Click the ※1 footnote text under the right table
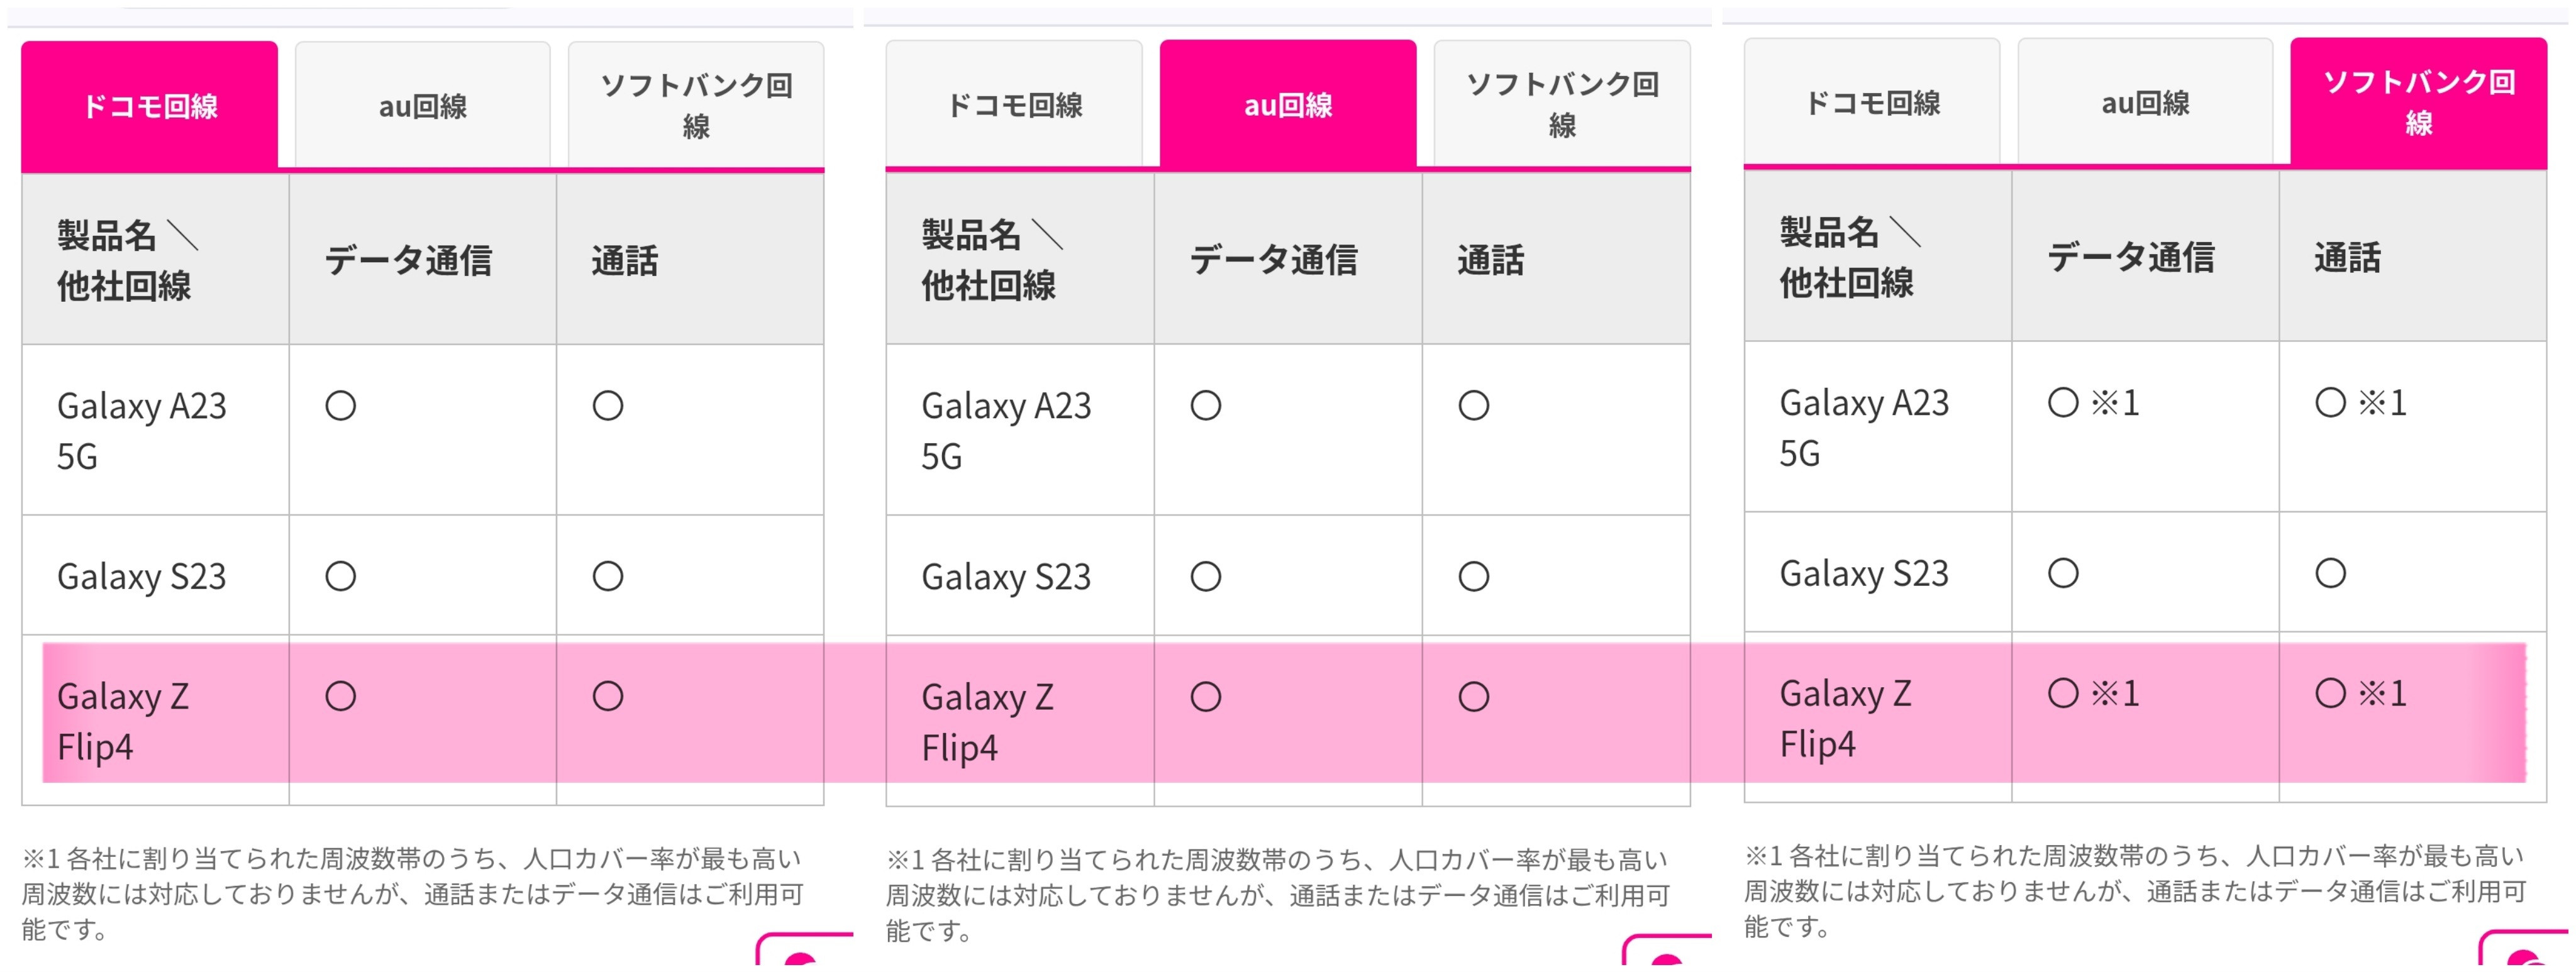The height and width of the screenshot is (972, 2576). pyautogui.click(x=2134, y=890)
